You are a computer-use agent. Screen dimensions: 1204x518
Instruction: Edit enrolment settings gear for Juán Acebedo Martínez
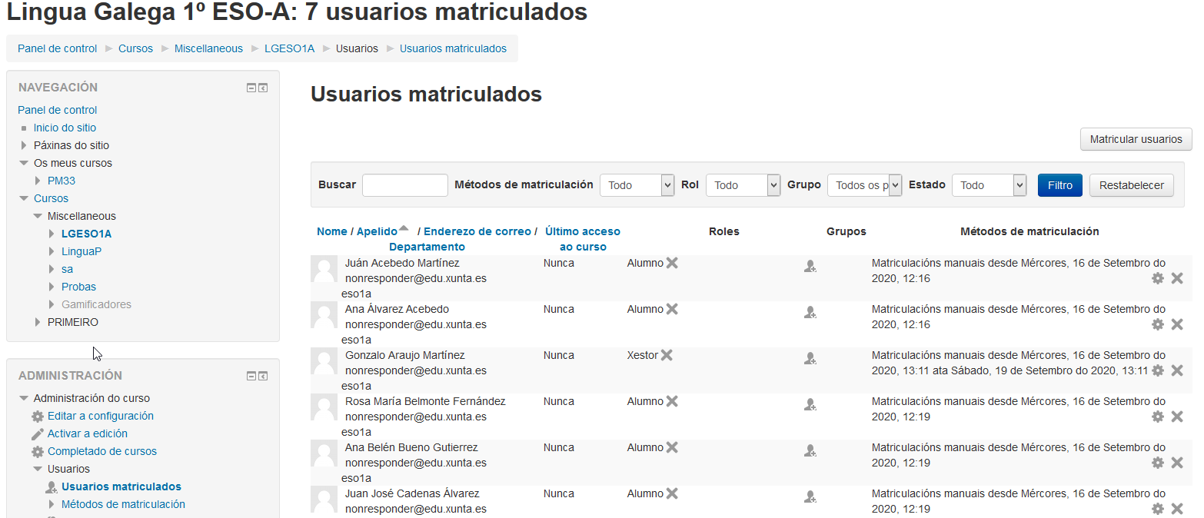pyautogui.click(x=1157, y=278)
